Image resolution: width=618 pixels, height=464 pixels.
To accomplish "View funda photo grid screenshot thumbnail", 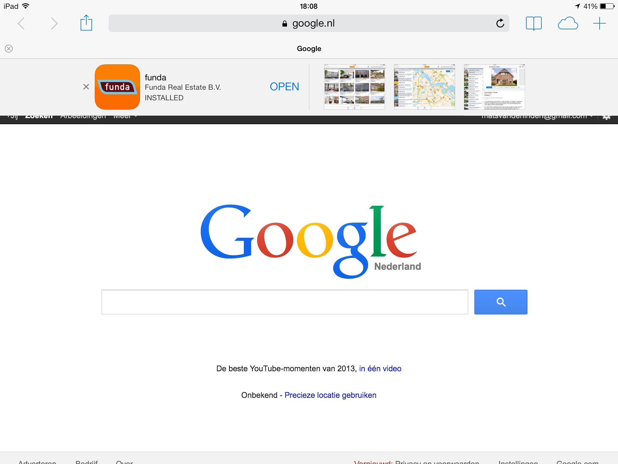I will click(x=354, y=87).
